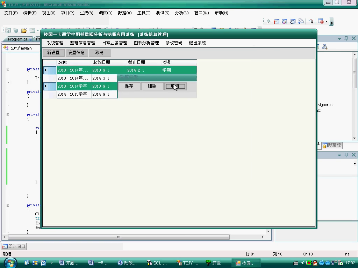Click the 删除 button
The width and height of the screenshot is (358, 268).
click(152, 86)
